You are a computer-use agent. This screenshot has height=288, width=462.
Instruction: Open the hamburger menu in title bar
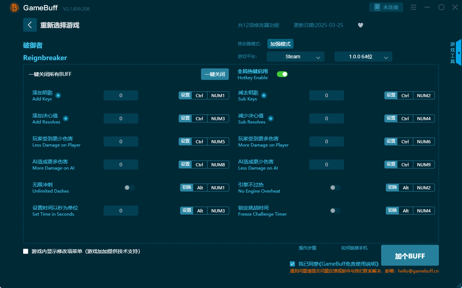414,7
